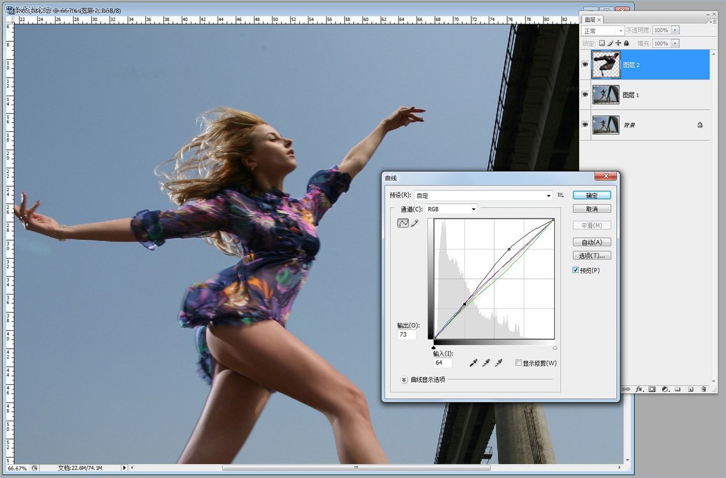The height and width of the screenshot is (478, 726).
Task: Click the lock all icon
Action: point(626,43)
